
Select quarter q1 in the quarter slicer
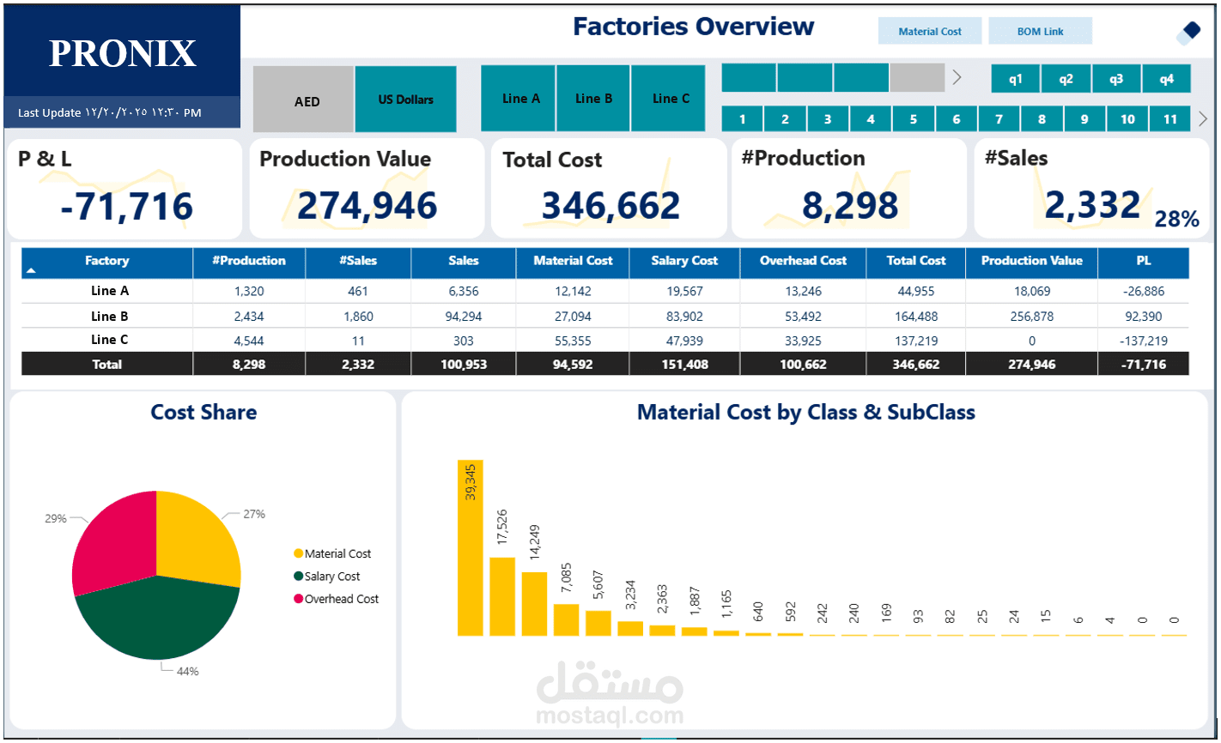point(1015,77)
